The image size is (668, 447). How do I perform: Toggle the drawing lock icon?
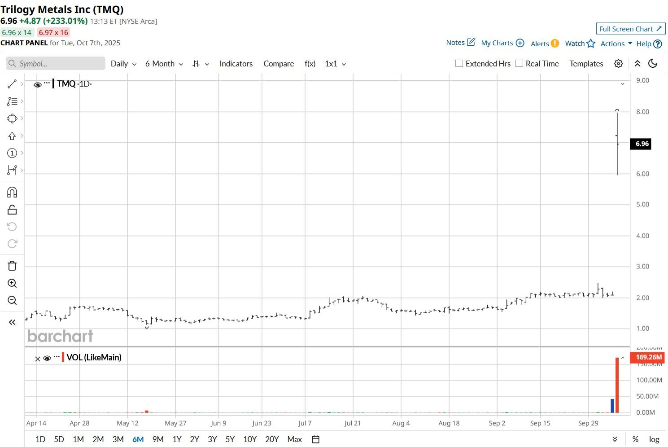point(12,210)
